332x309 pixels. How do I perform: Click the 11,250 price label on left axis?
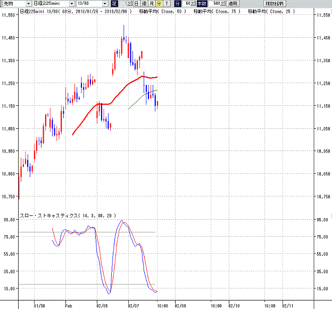point(9,83)
